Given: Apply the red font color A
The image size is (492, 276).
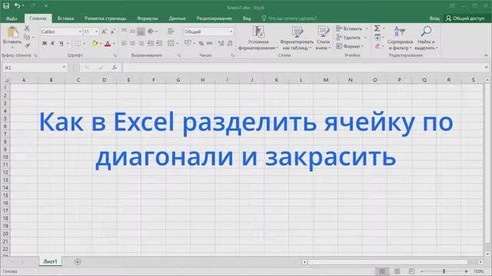Looking at the screenshot, I should click(108, 44).
